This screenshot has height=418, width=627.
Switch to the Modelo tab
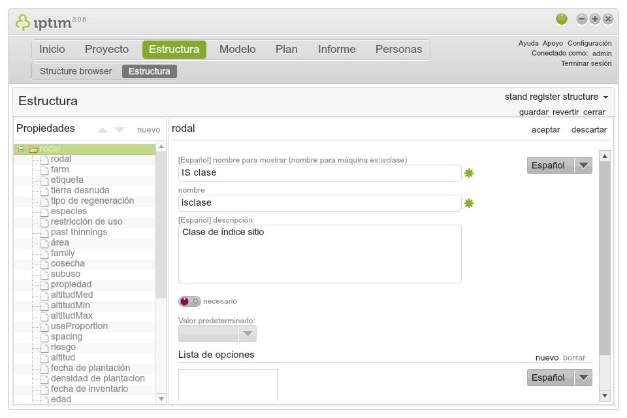pos(236,49)
